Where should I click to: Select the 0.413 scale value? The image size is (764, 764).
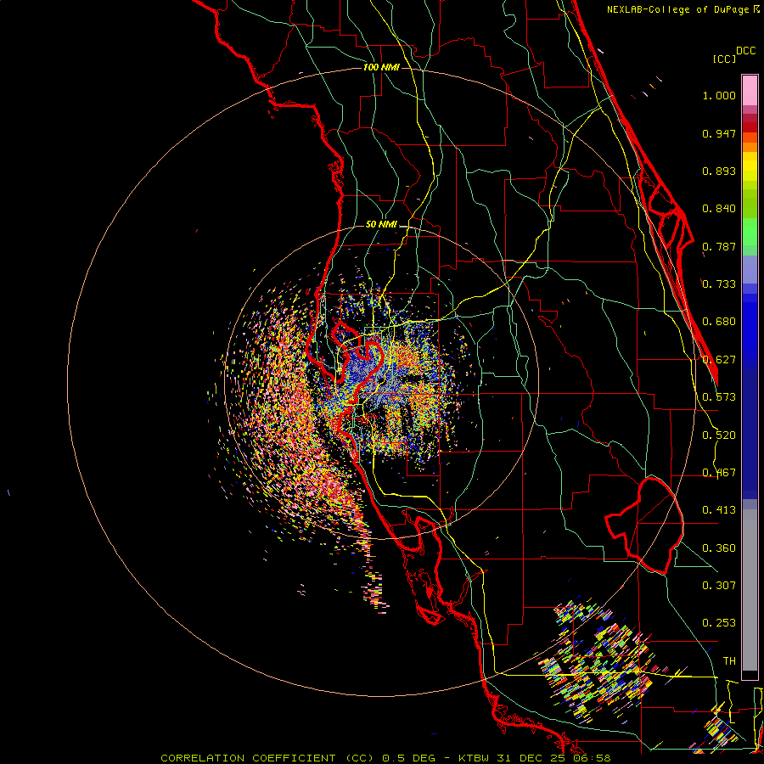pyautogui.click(x=719, y=510)
